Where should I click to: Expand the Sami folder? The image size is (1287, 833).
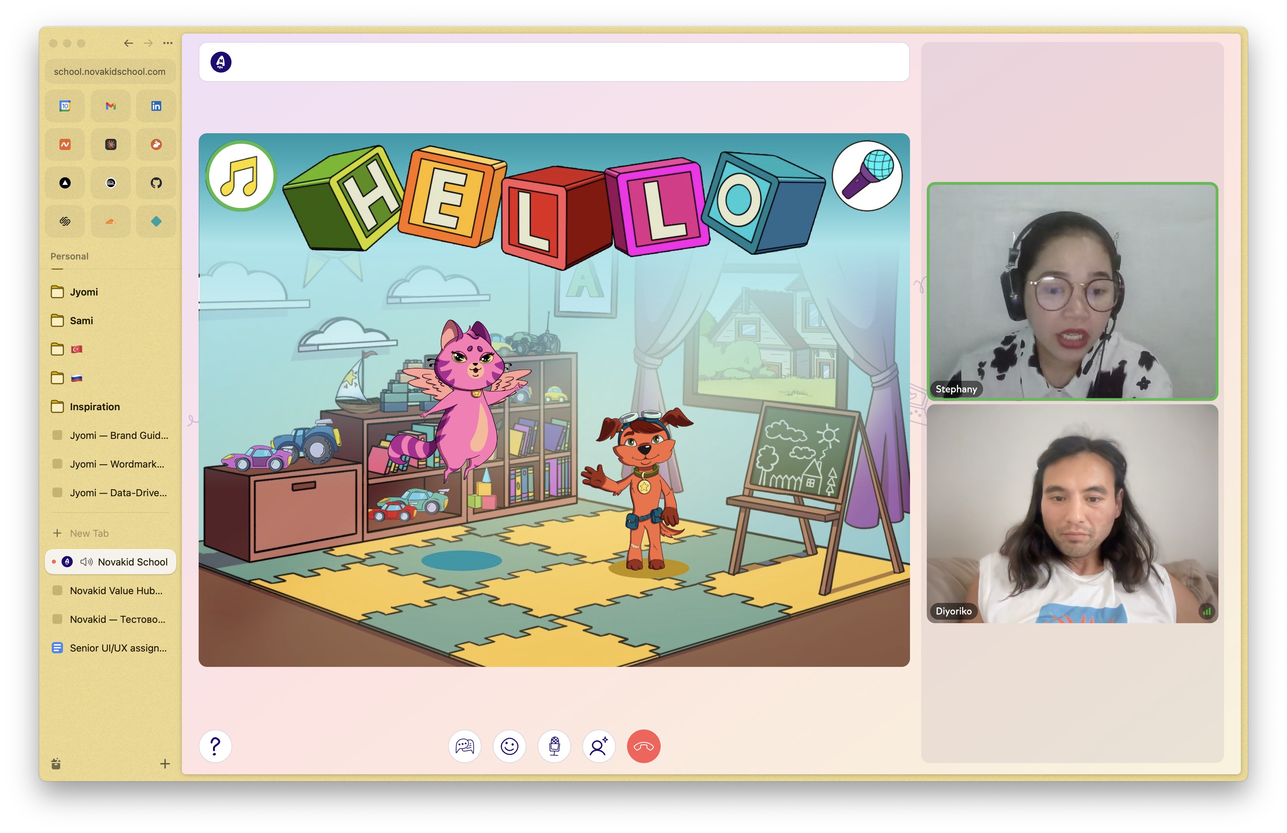(81, 321)
